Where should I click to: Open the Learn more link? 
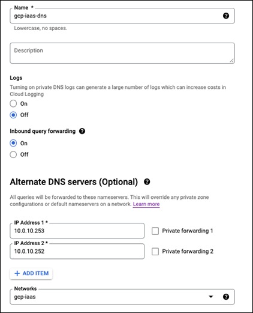[146, 204]
